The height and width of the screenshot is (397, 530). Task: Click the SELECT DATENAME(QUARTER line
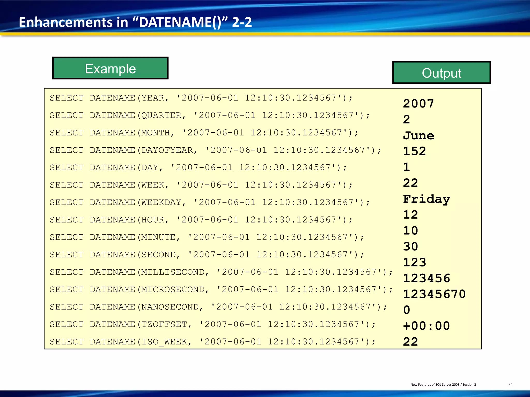[210, 115]
